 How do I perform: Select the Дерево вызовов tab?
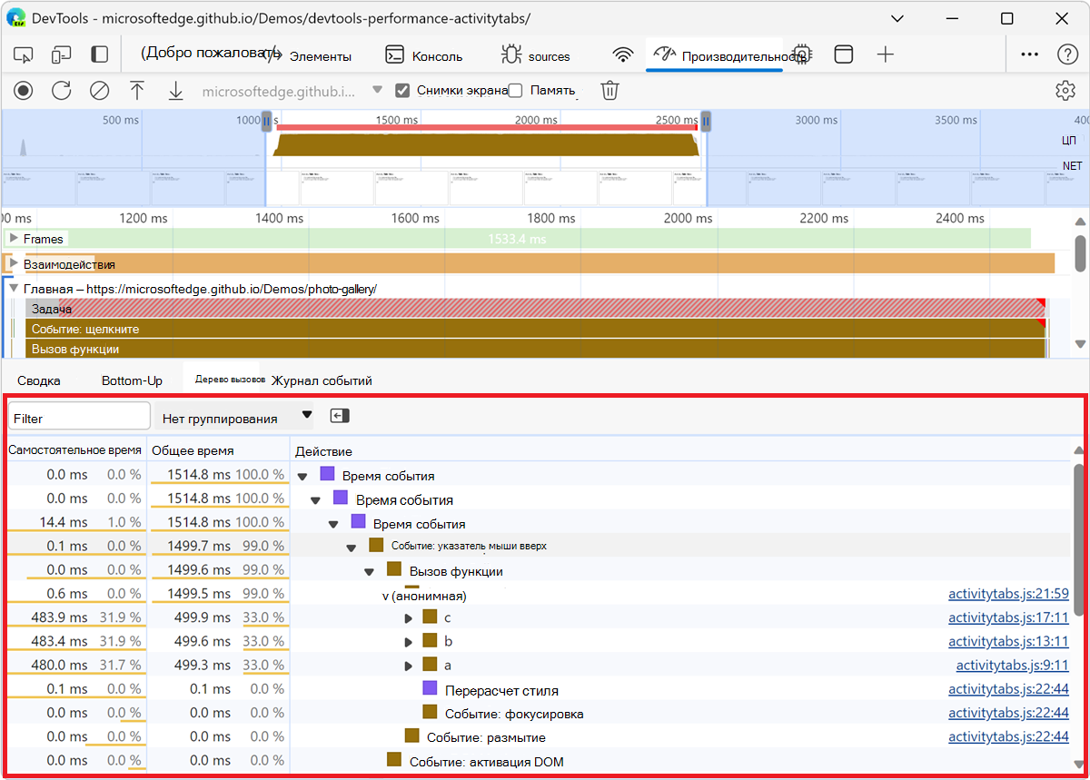pos(230,380)
